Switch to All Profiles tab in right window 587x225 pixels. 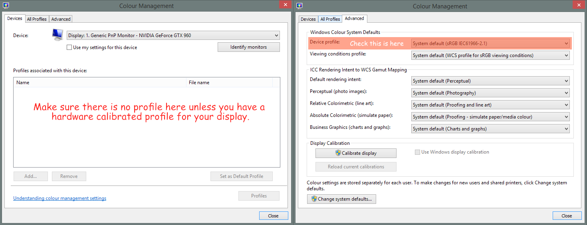tap(330, 19)
